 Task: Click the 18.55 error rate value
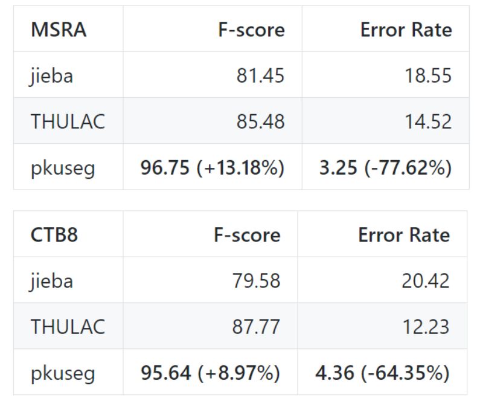click(x=427, y=75)
